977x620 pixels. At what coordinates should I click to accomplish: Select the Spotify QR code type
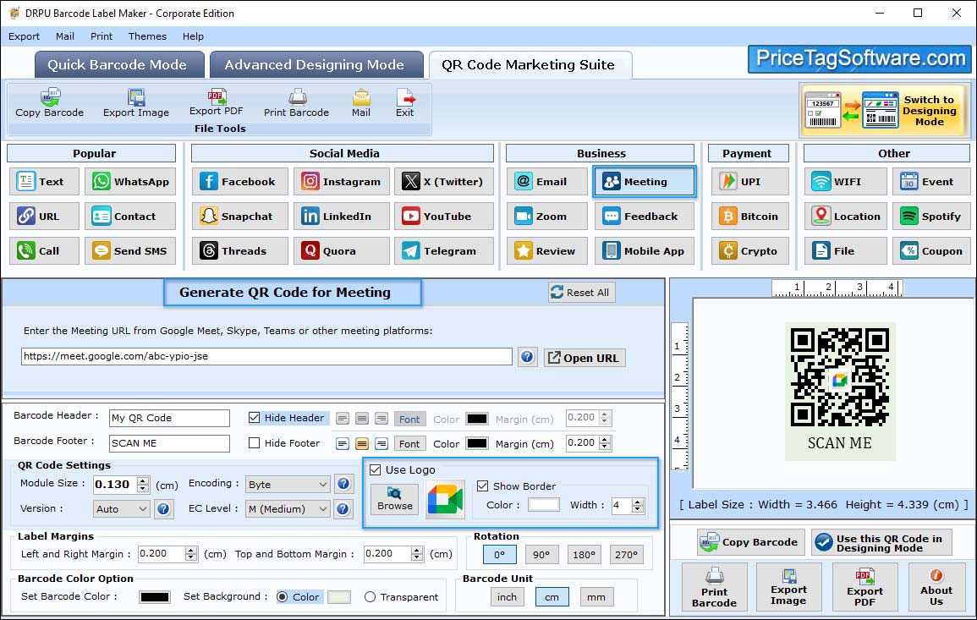point(931,217)
